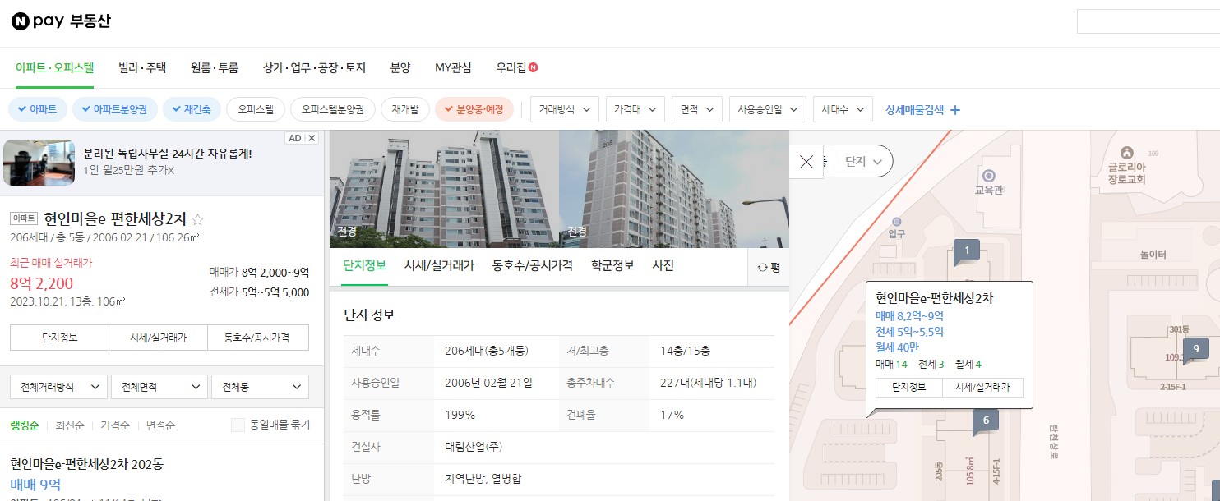Viewport: 1220px width, 501px height.
Task: Select map marker numbered 6
Action: (x=985, y=422)
